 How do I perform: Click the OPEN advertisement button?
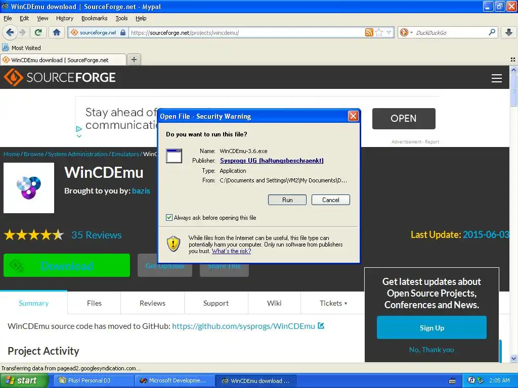(404, 118)
